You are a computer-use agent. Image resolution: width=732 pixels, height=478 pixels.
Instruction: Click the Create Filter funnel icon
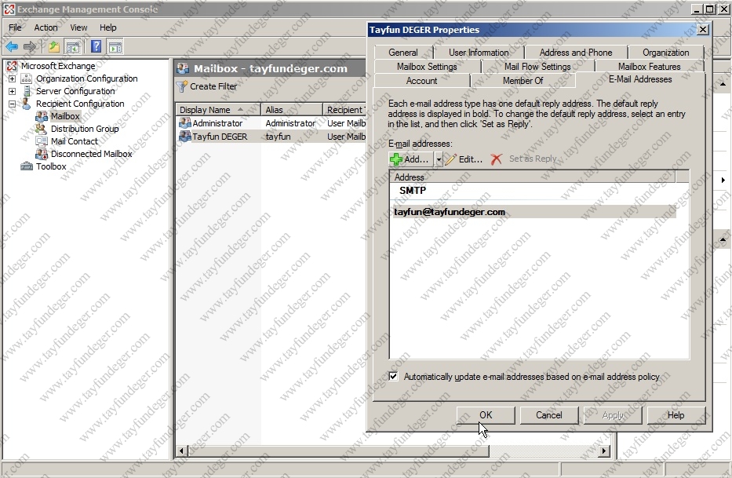(x=181, y=86)
